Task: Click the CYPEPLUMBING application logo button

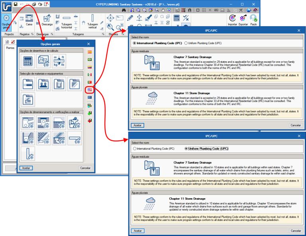Action: tap(7, 6)
